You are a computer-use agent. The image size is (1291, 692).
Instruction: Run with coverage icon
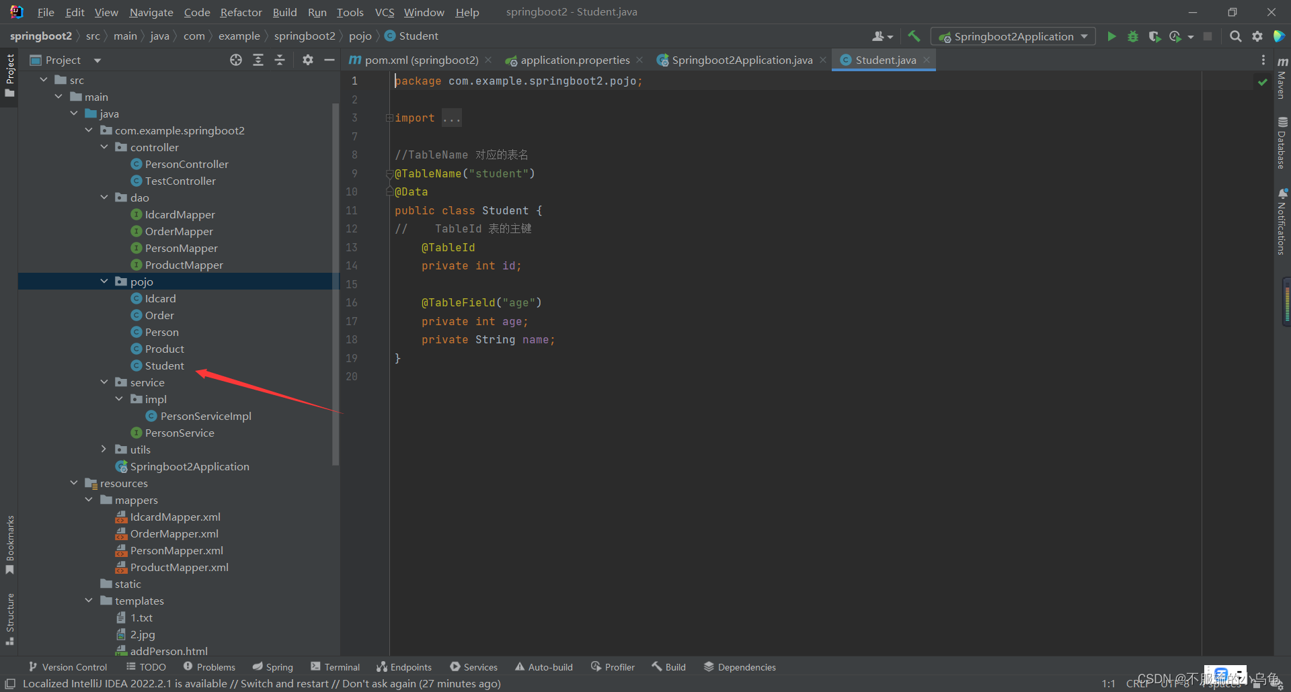click(1155, 36)
